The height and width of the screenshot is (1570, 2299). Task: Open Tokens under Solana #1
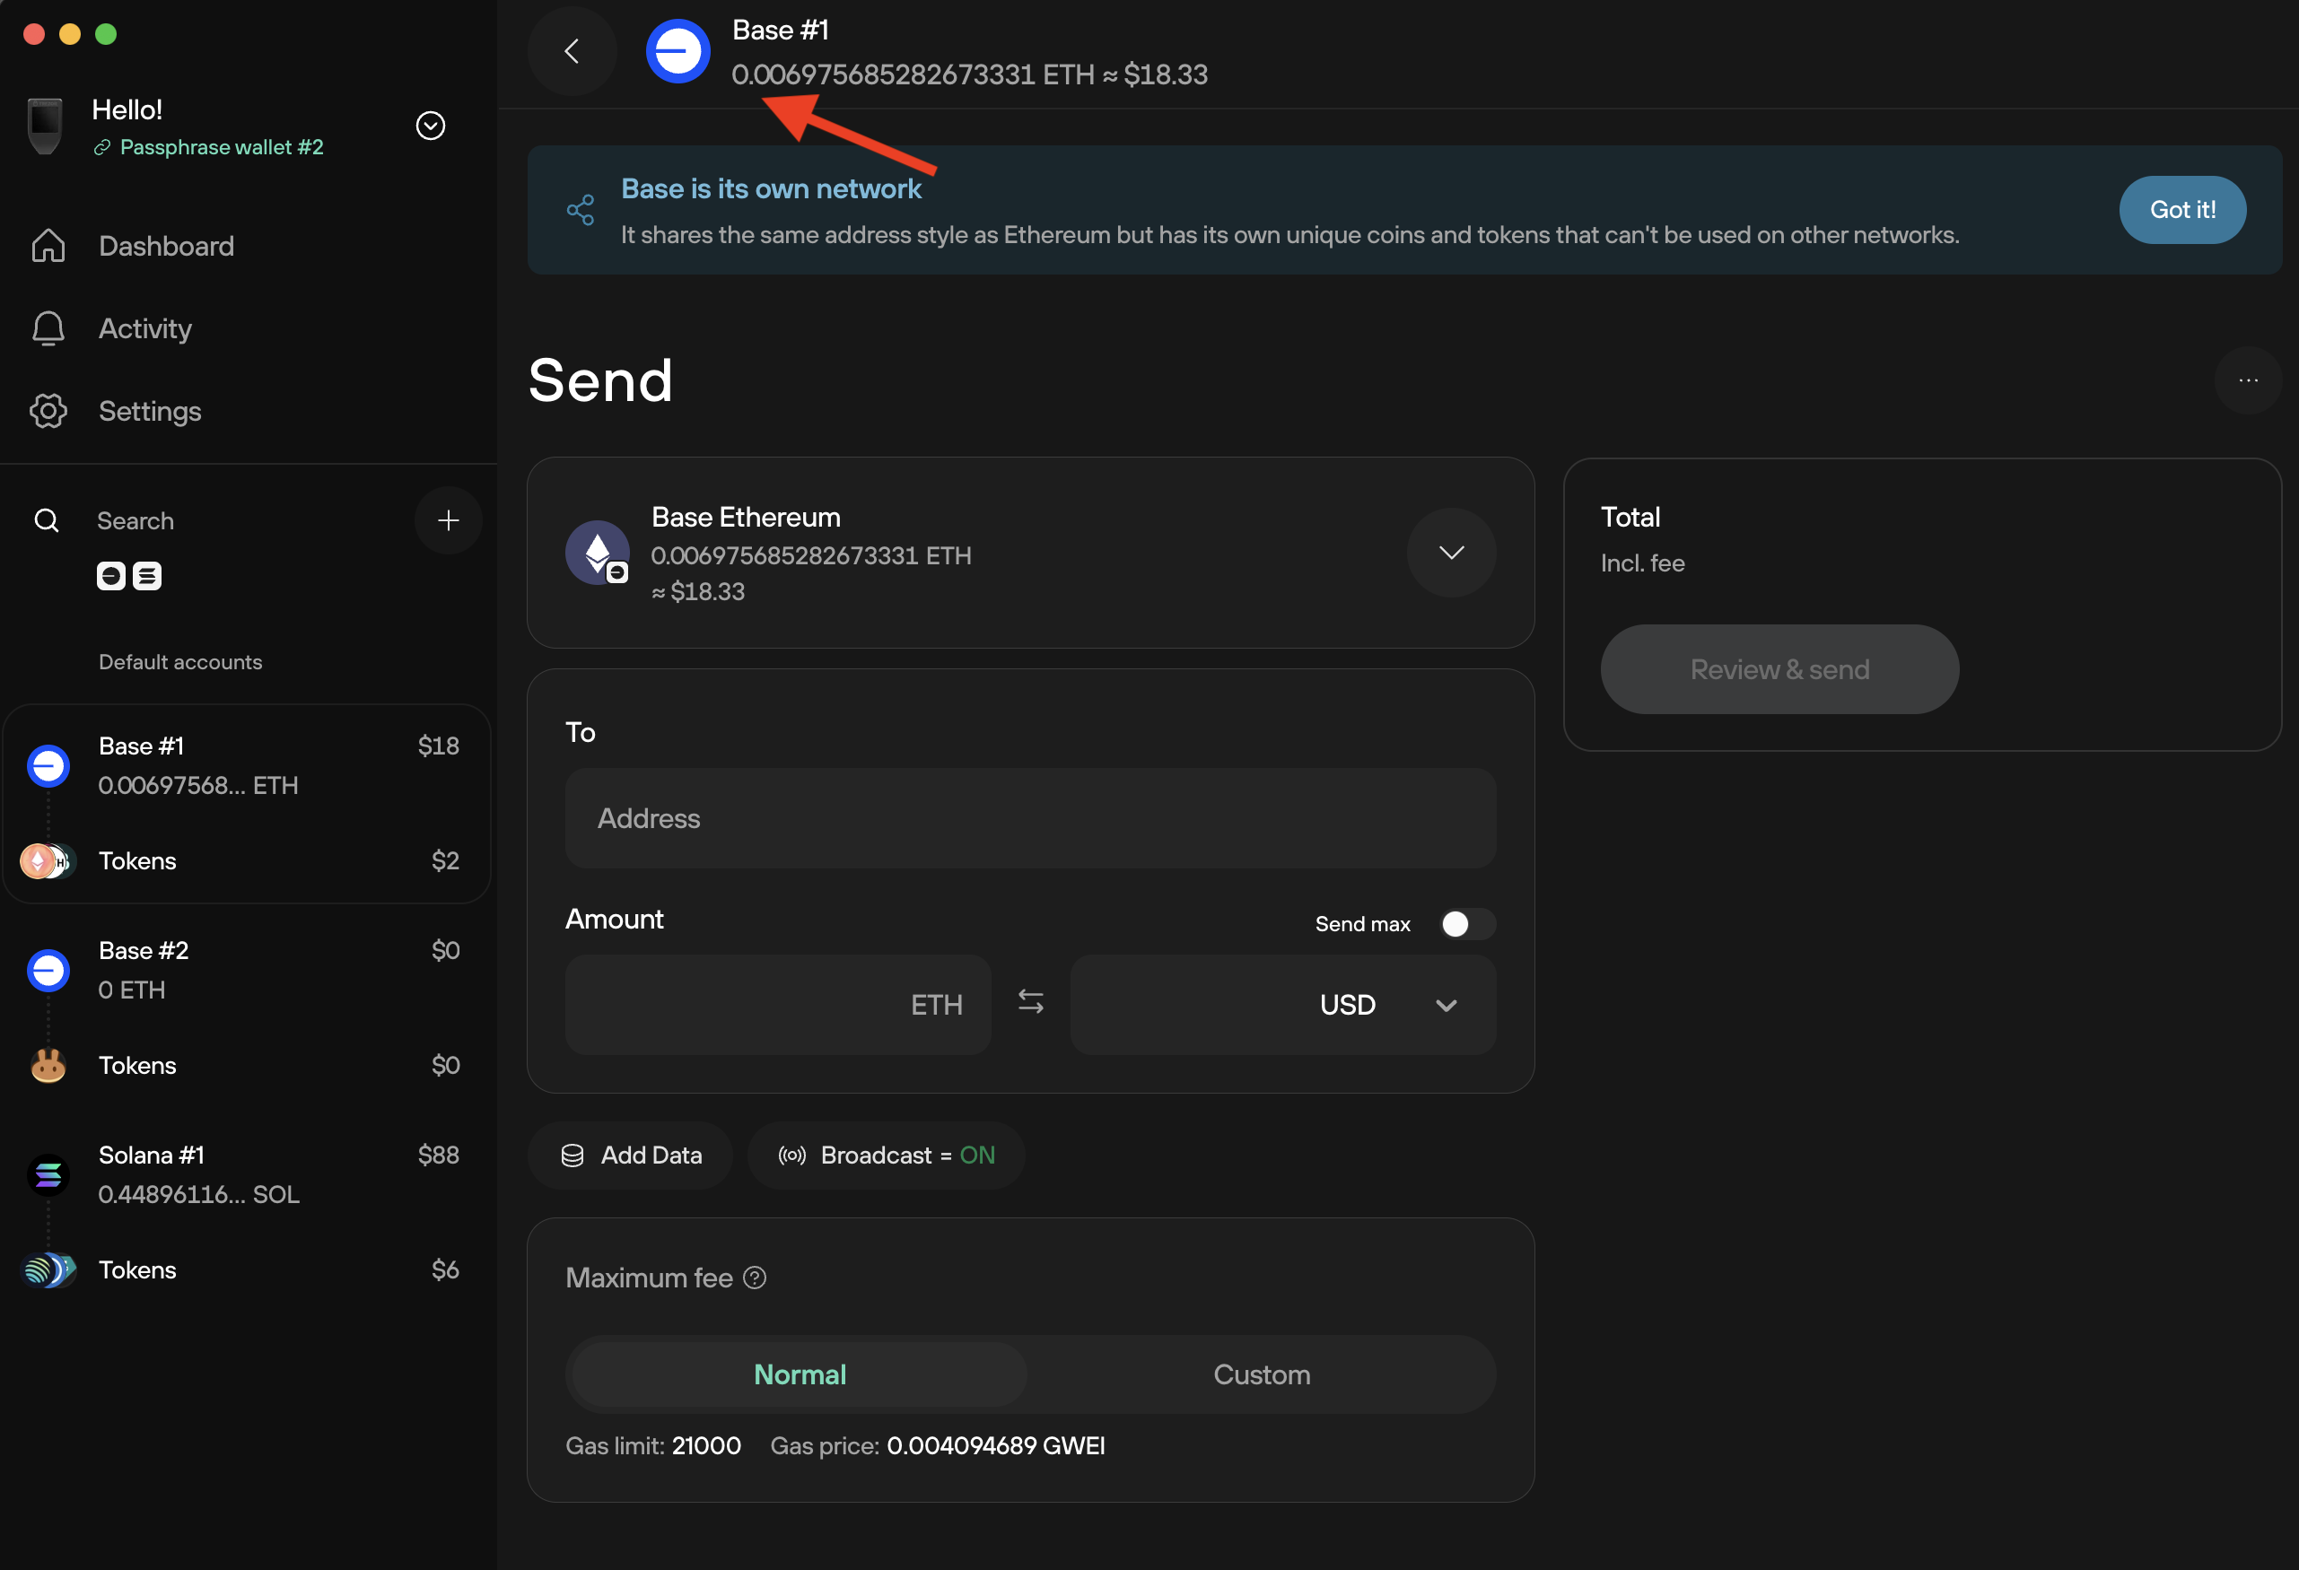[x=248, y=1270]
